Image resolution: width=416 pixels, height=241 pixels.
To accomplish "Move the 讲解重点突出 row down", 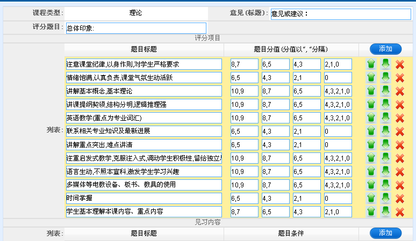I will tap(385, 145).
